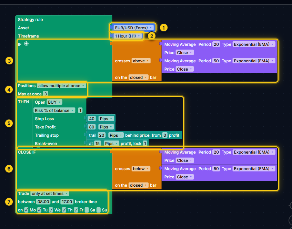Open Price Close dropdown of CLOSE IF Period 50

pos(184,177)
